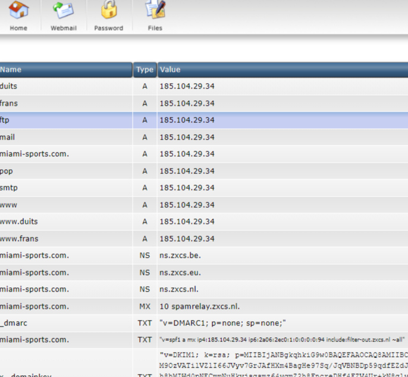Click the IP value in the duits row
This screenshot has height=377, width=408.
coord(187,86)
